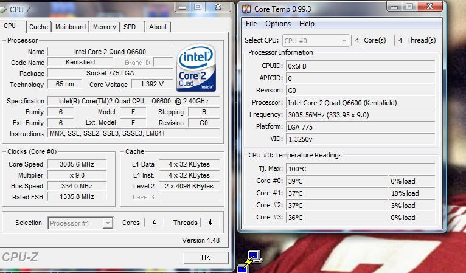The height and width of the screenshot is (273, 466).
Task: Click the Level 2 cache value '2 x 4096 KBytes'
Action: [189, 186]
